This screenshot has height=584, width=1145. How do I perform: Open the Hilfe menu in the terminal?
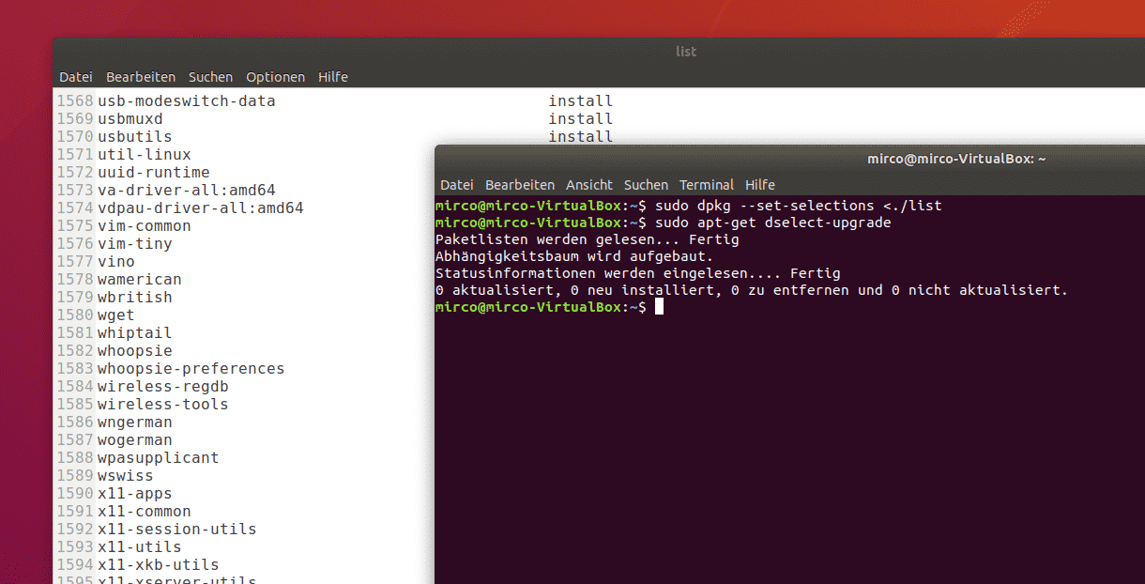[760, 185]
